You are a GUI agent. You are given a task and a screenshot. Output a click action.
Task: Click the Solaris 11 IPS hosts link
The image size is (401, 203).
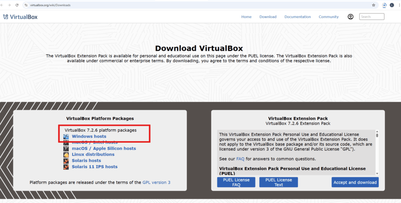tap(94, 167)
